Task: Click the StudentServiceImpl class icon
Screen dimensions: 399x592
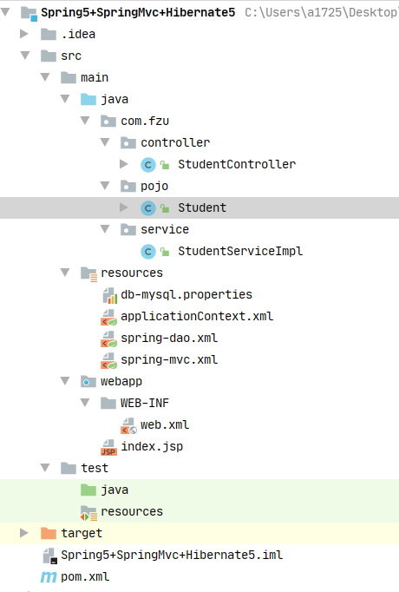Action: [148, 252]
